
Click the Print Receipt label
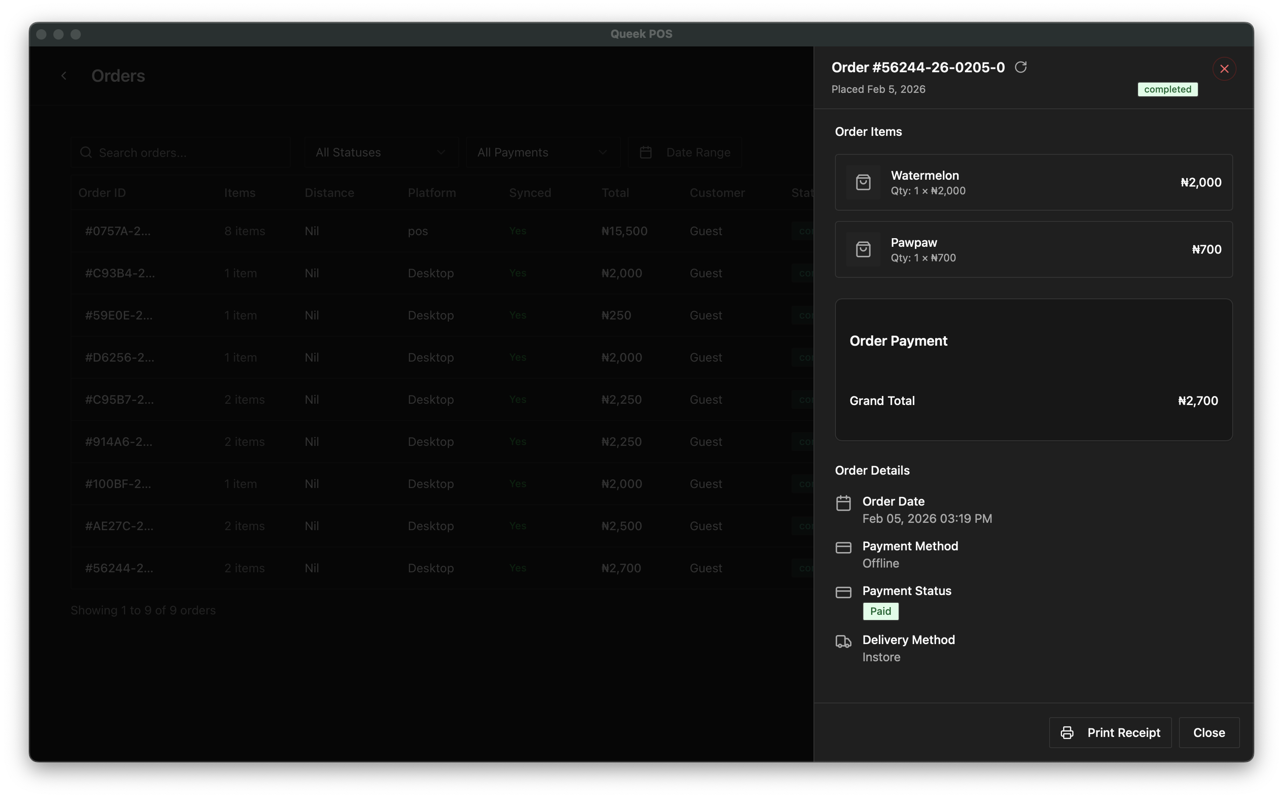coord(1123,733)
